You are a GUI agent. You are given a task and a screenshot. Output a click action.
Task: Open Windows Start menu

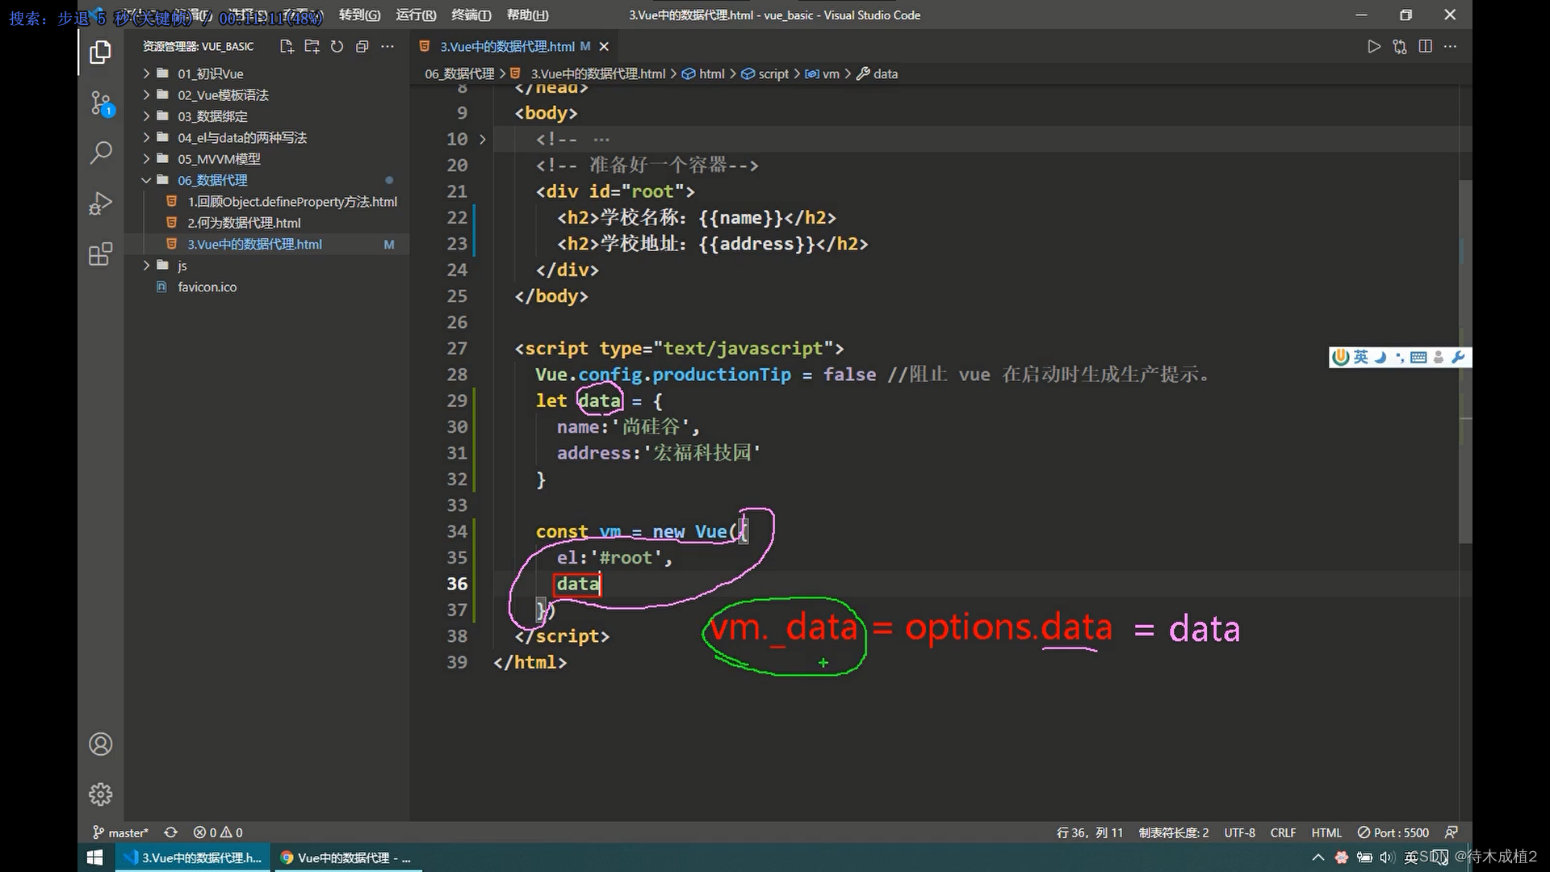tap(94, 857)
